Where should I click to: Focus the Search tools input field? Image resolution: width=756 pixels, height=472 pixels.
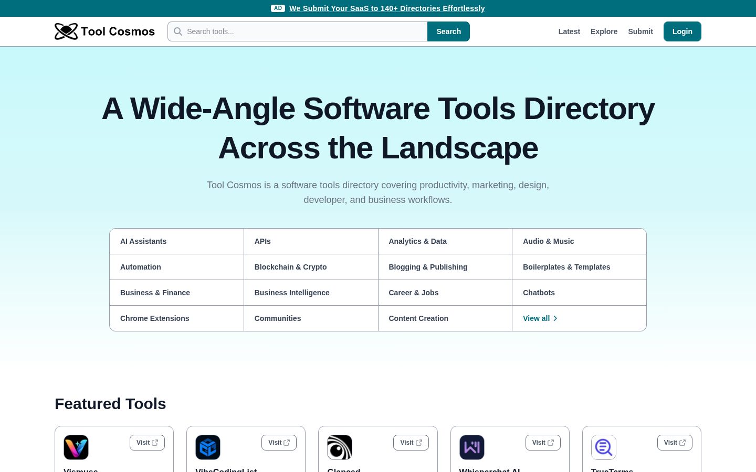point(298,31)
